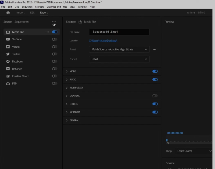Click the preview timeline ruler

(189, 141)
